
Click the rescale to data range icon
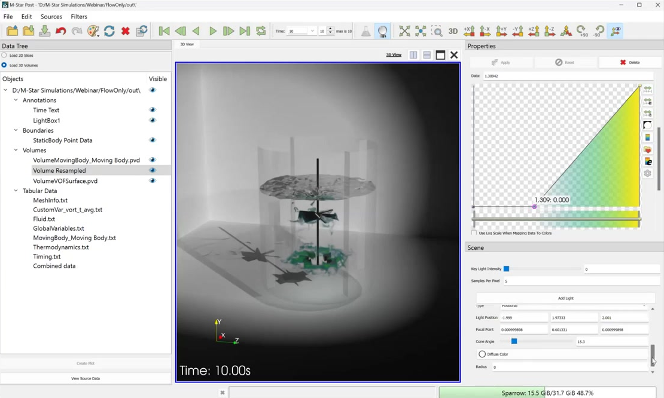coord(647,89)
